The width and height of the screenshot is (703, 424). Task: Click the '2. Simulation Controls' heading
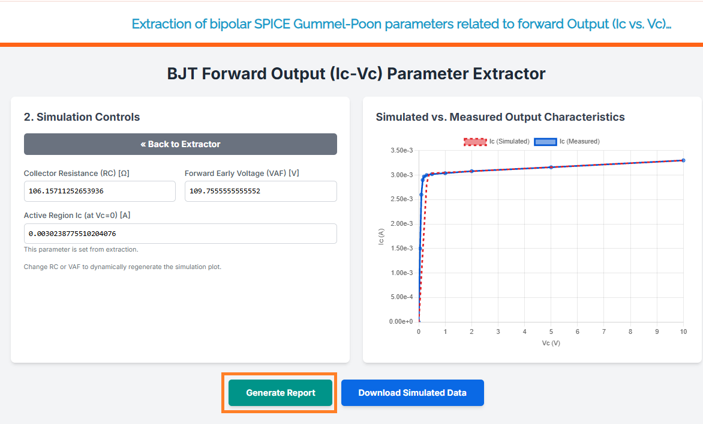point(82,117)
